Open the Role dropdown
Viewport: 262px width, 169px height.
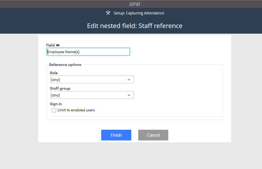(x=92, y=79)
